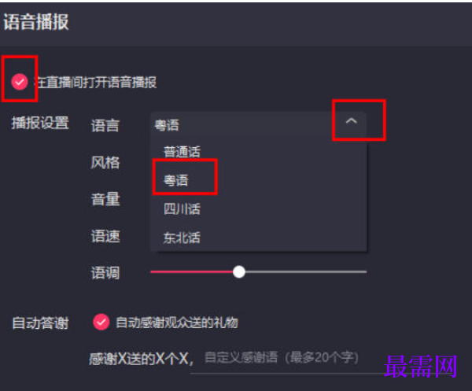Click the 自动感谢观众送的礼物 label text
The image size is (472, 391).
(177, 323)
